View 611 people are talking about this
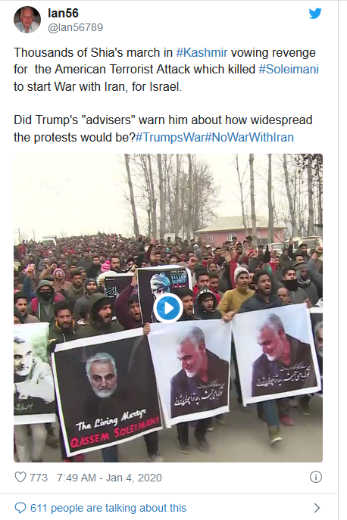 108,508
